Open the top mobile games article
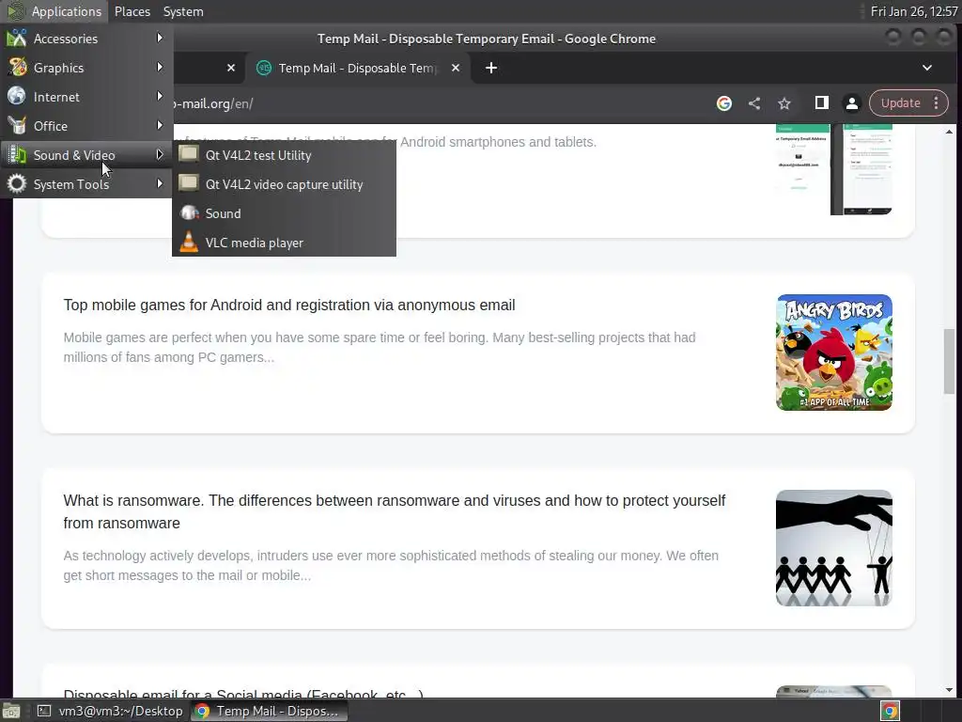Image resolution: width=962 pixels, height=722 pixels. [x=289, y=306]
